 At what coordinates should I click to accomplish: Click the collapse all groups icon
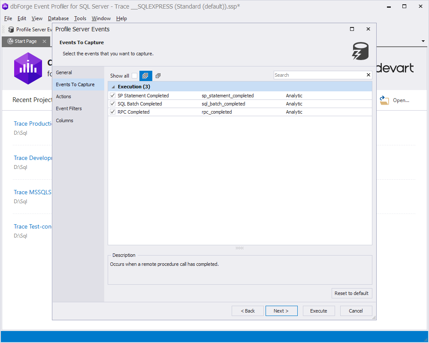(158, 76)
